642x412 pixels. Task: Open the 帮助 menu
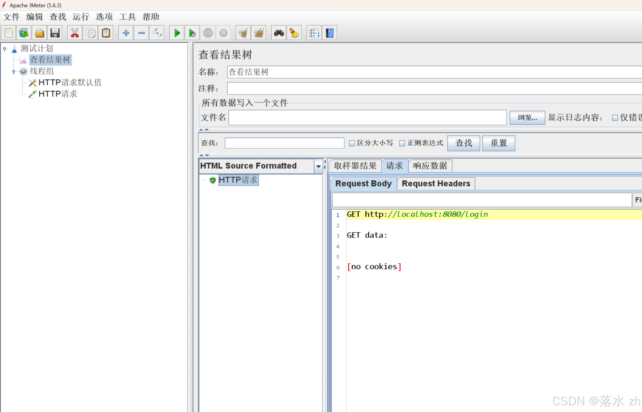[151, 17]
